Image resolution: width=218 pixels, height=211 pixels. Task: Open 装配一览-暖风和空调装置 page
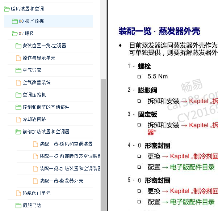pyautogui.click(x=66, y=144)
